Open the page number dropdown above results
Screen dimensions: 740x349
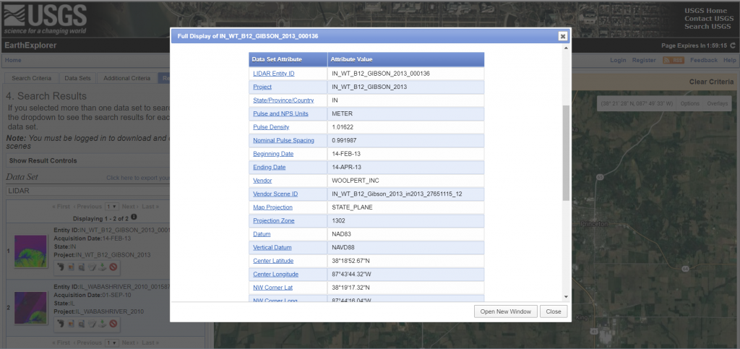click(112, 207)
